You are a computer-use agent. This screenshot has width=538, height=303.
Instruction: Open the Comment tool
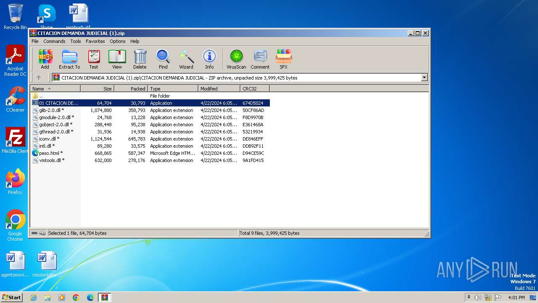tap(260, 59)
